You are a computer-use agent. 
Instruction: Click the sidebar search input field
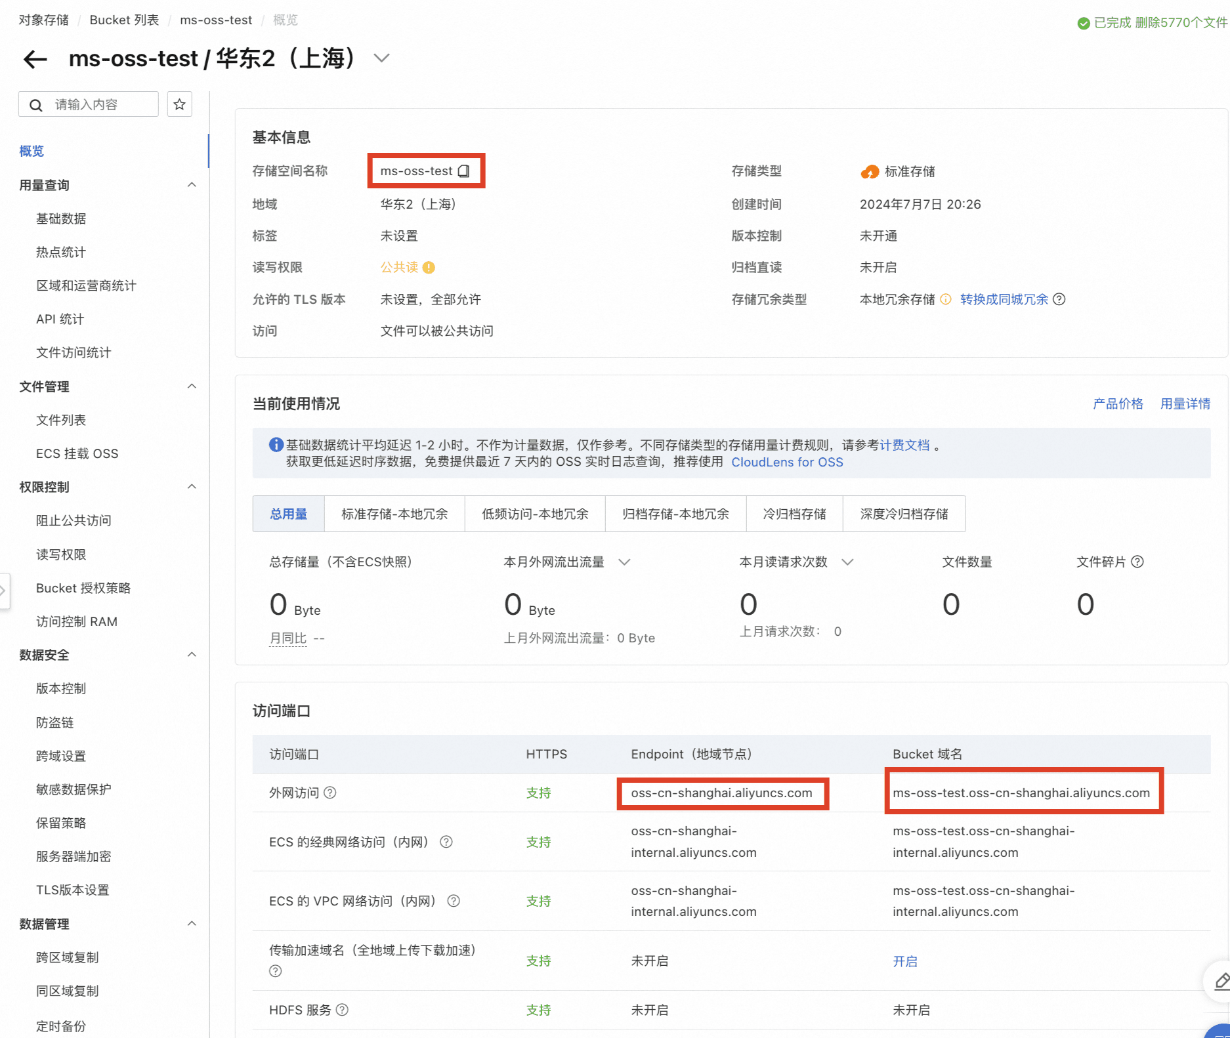pos(89,104)
